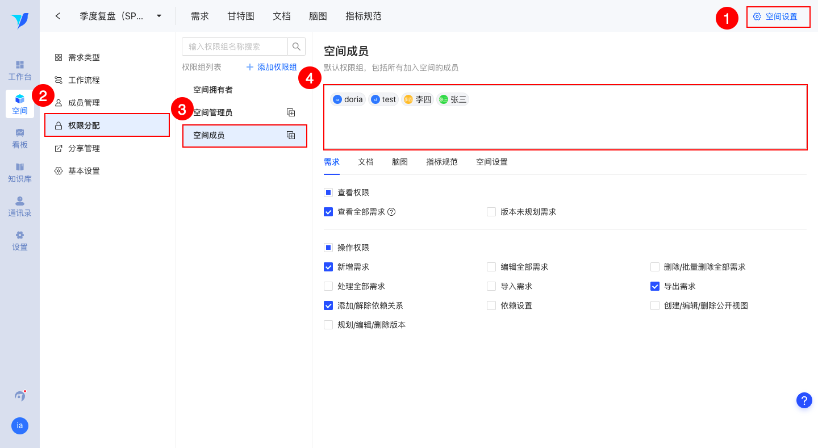Screen dimensions: 818x448
Task: Open the 工作台 workbench in sidebar
Action: [20, 70]
